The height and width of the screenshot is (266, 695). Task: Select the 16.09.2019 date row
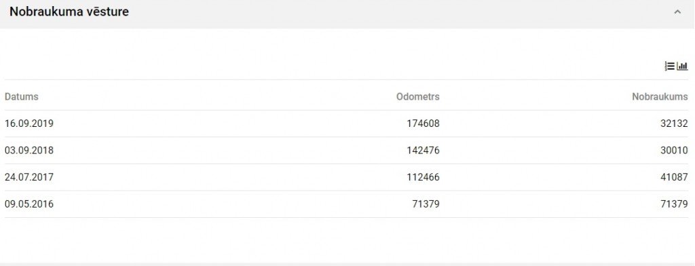click(346, 123)
